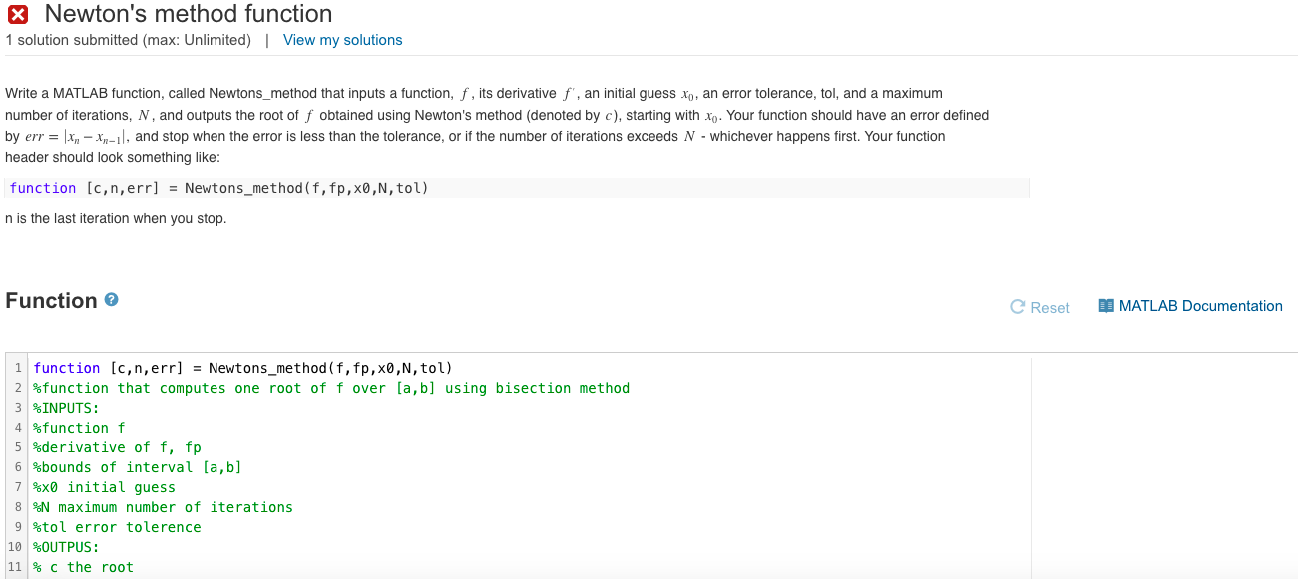Open the help tooltip beside the Function heading
Viewport: 1298px width, 579px height.
pos(110,299)
